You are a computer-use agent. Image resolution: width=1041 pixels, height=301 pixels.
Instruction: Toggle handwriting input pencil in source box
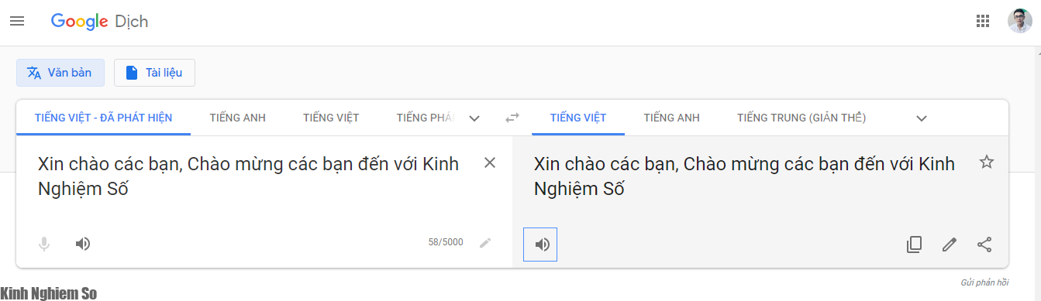coord(485,242)
